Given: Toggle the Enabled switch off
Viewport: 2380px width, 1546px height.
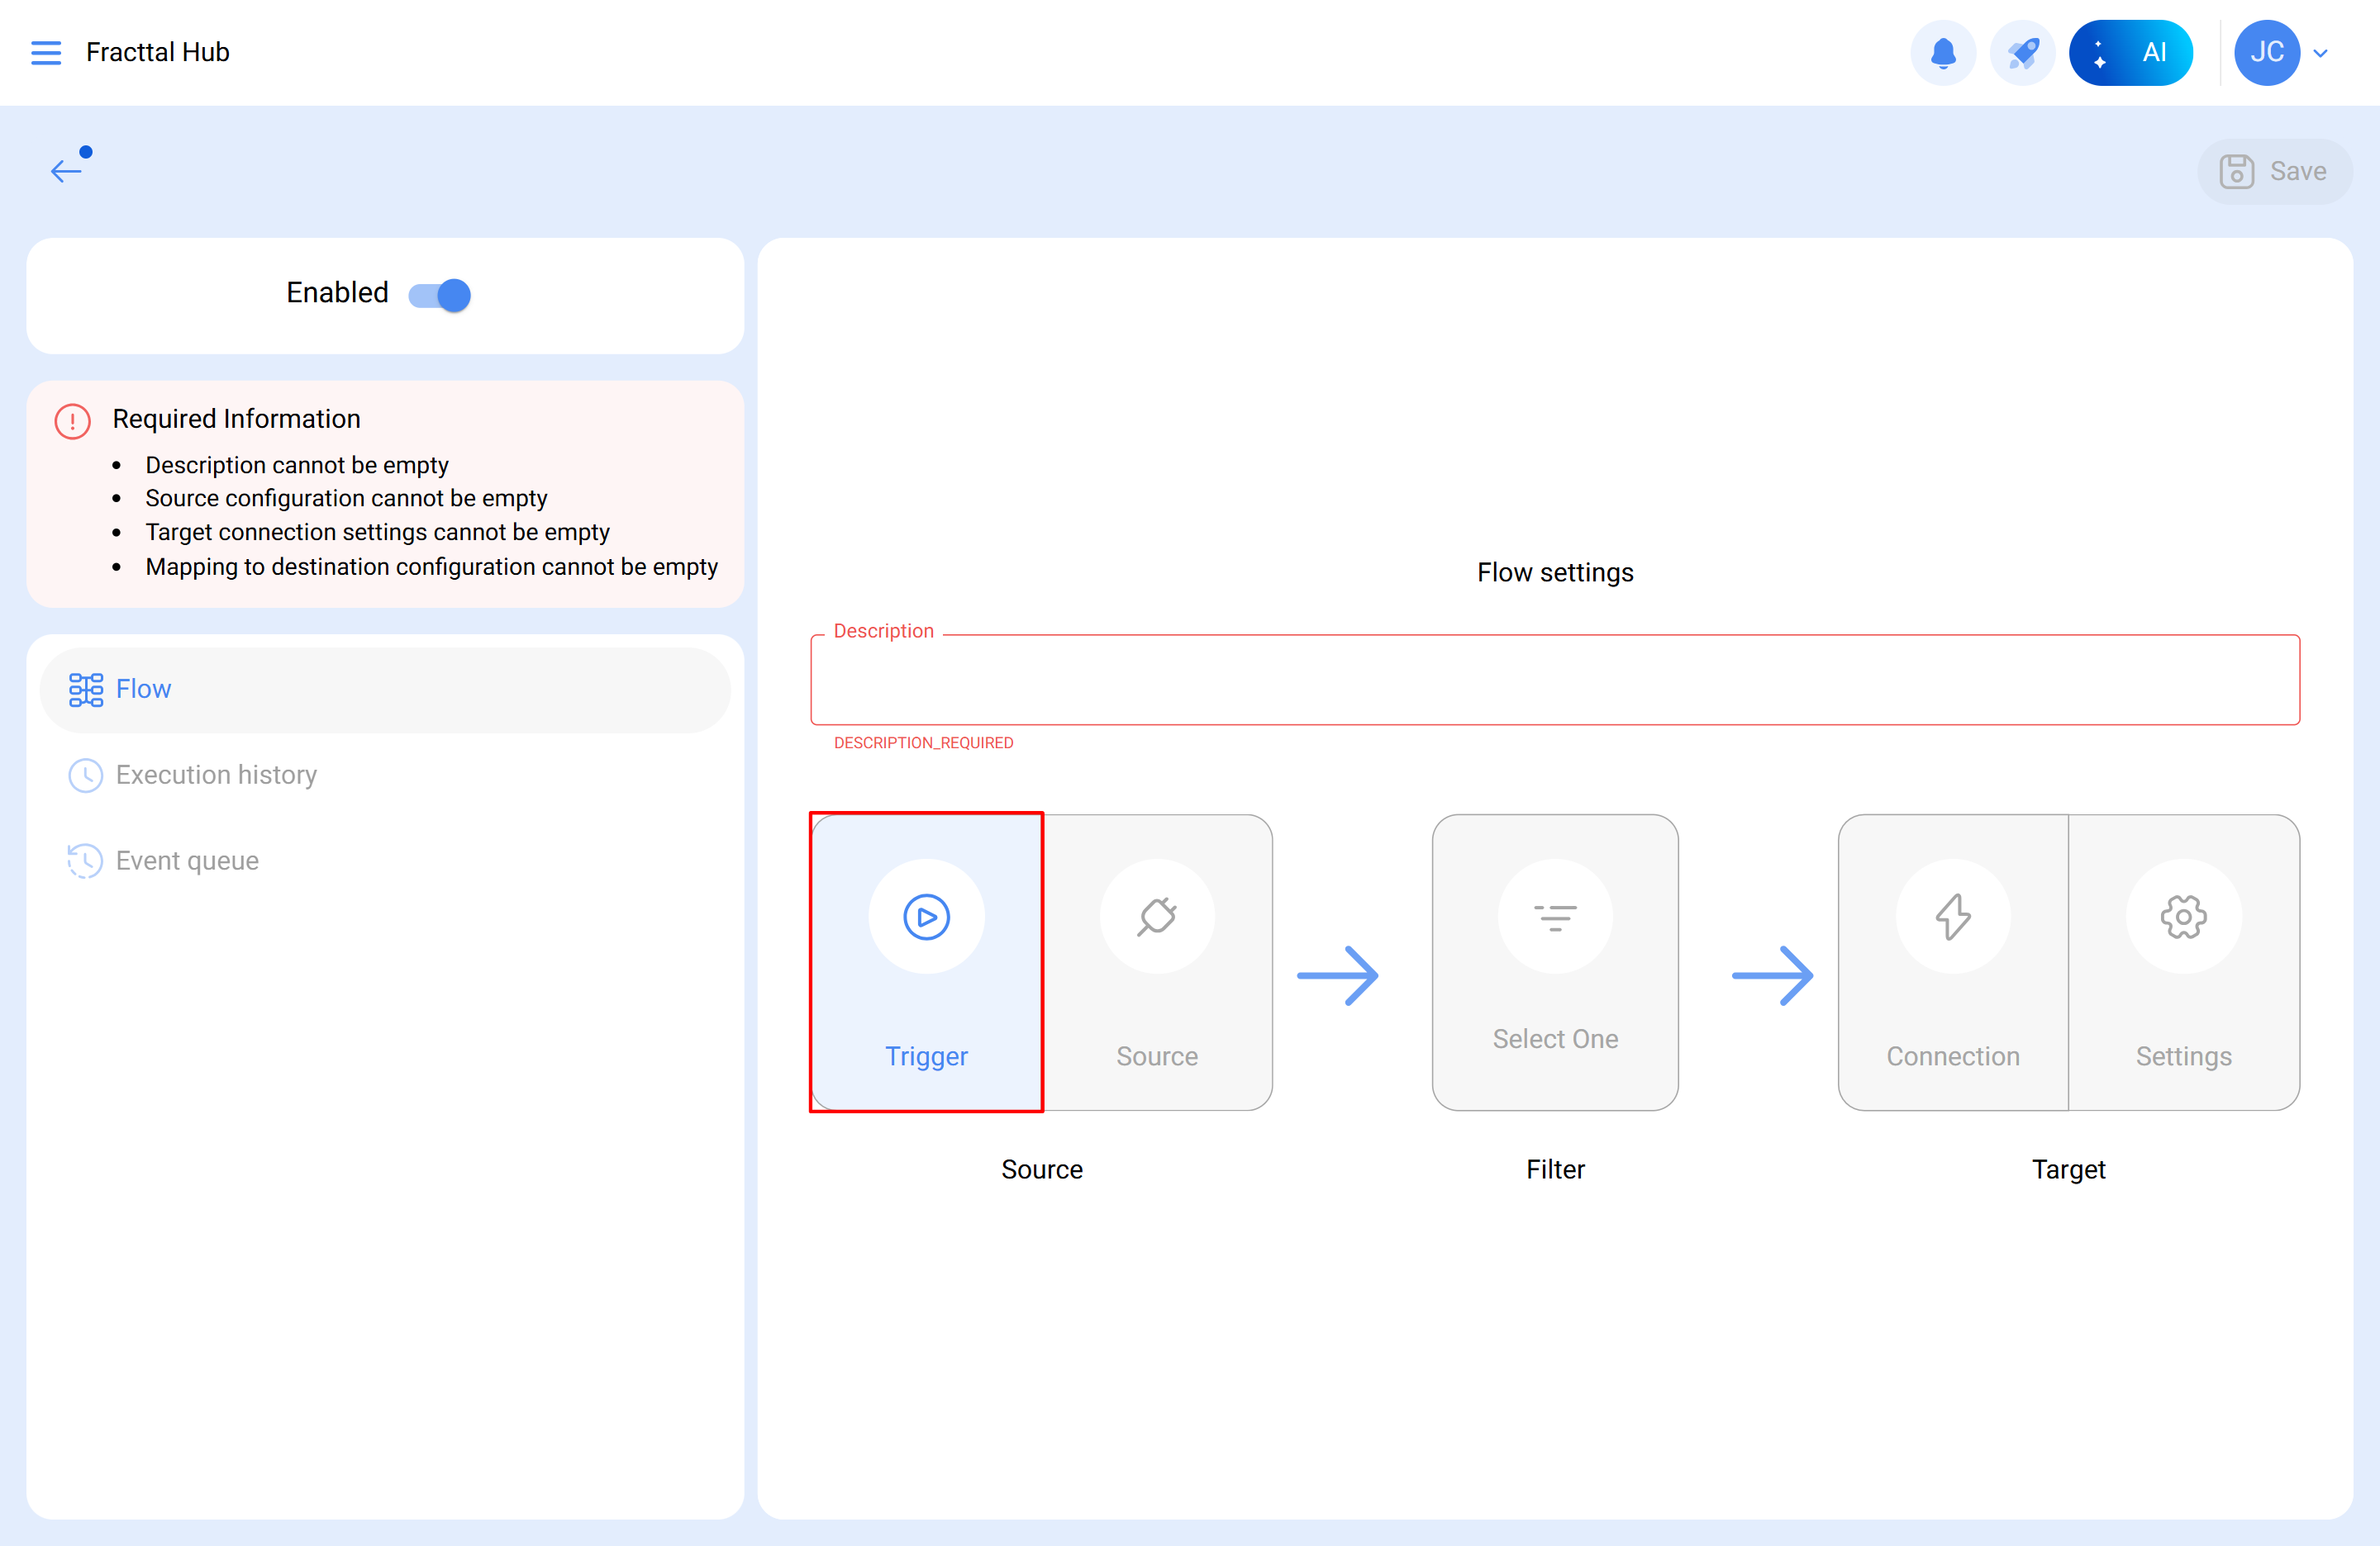Looking at the screenshot, I should tap(440, 295).
